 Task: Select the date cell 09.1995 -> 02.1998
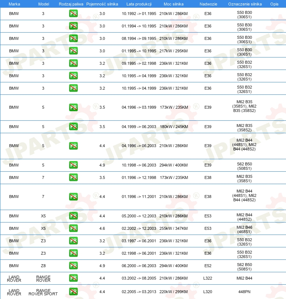pyautogui.click(x=139, y=63)
